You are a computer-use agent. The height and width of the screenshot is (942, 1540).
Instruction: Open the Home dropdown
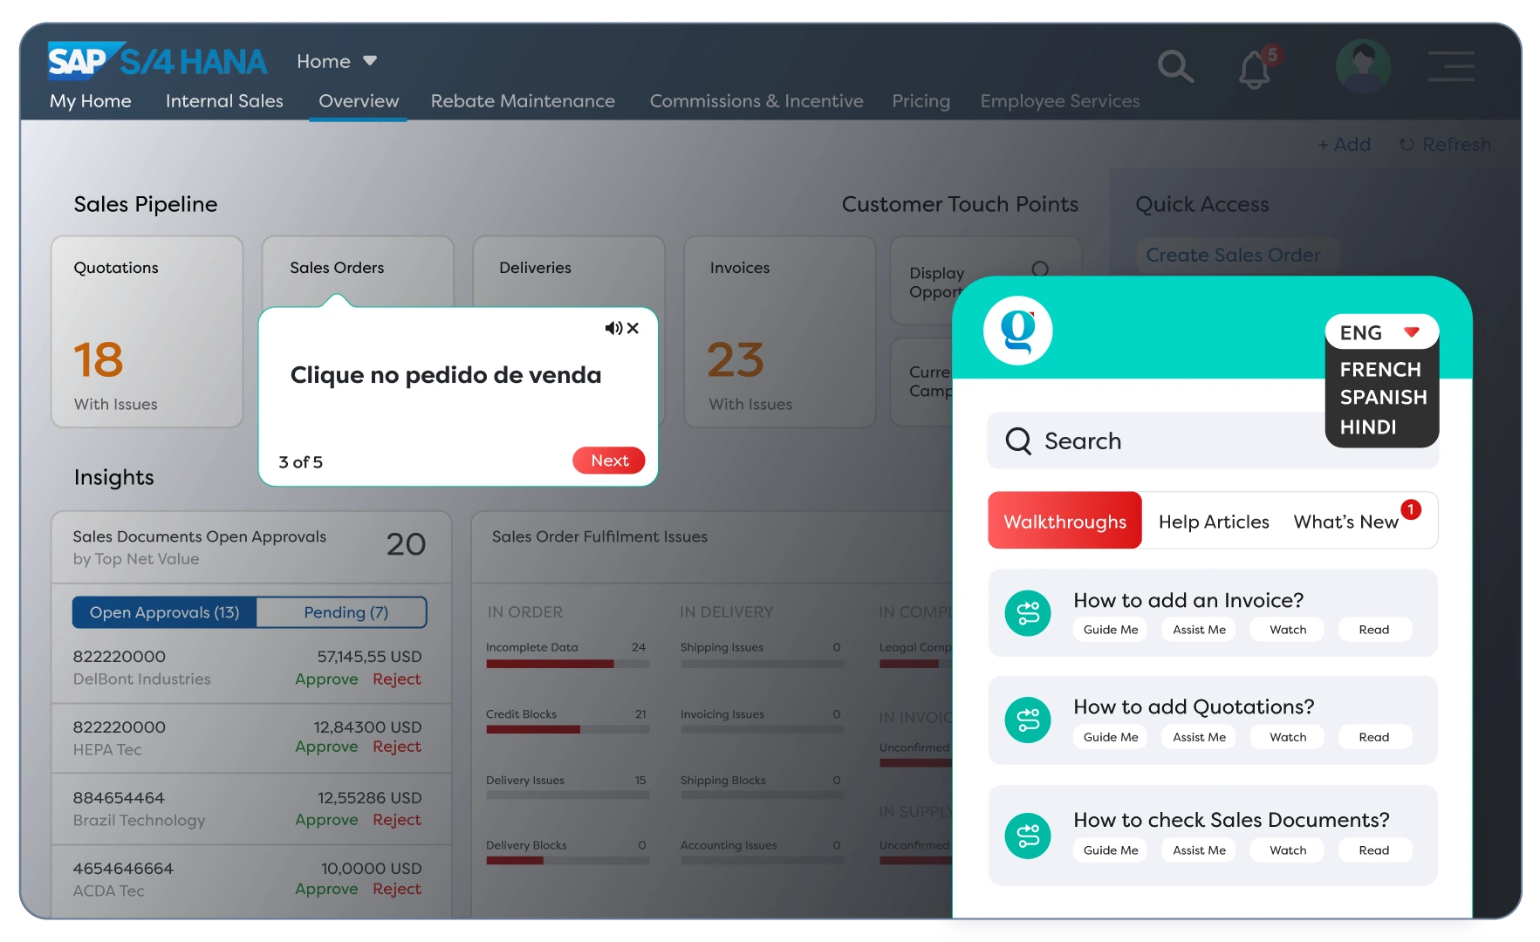[x=337, y=61]
